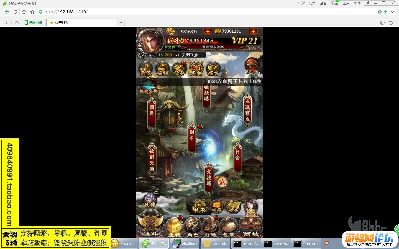Open the 查看 menu
The image size is (399, 249).
[x=323, y=3]
